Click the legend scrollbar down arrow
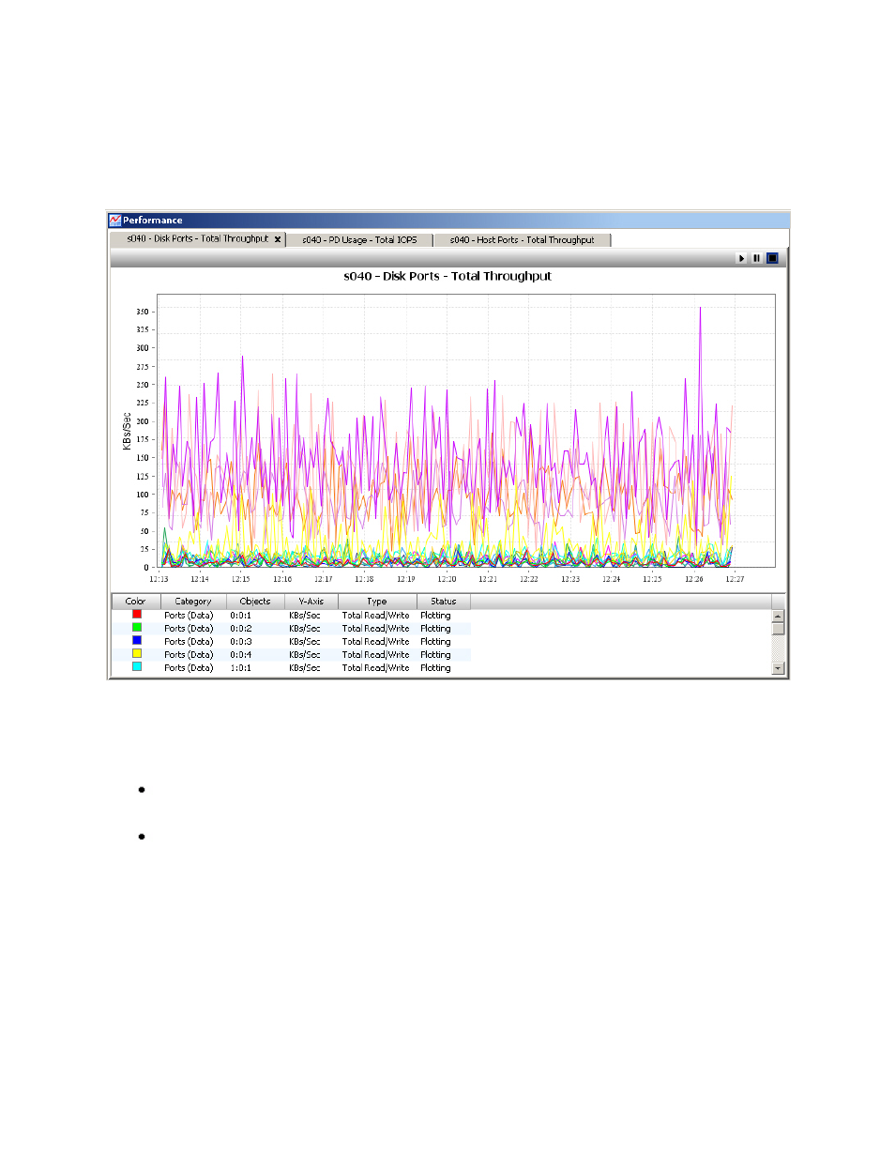This screenshot has height=1159, width=895. (x=778, y=668)
